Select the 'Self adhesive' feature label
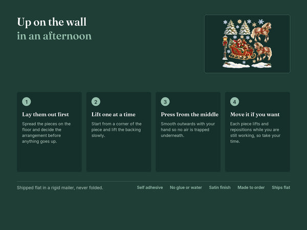This screenshot has width=307, height=230. tap(150, 188)
